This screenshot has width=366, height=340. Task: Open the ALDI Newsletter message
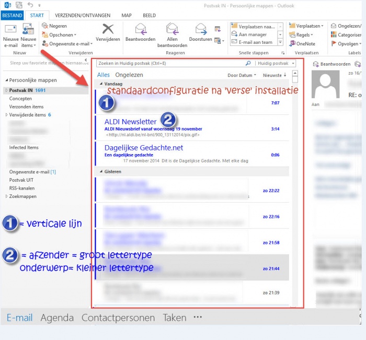pos(192,128)
